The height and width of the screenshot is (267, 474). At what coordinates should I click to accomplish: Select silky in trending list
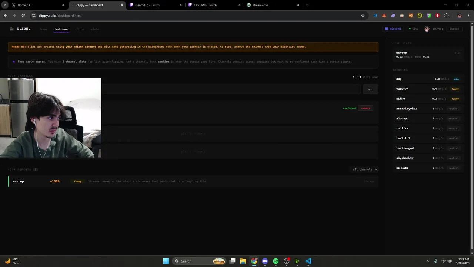(428, 99)
